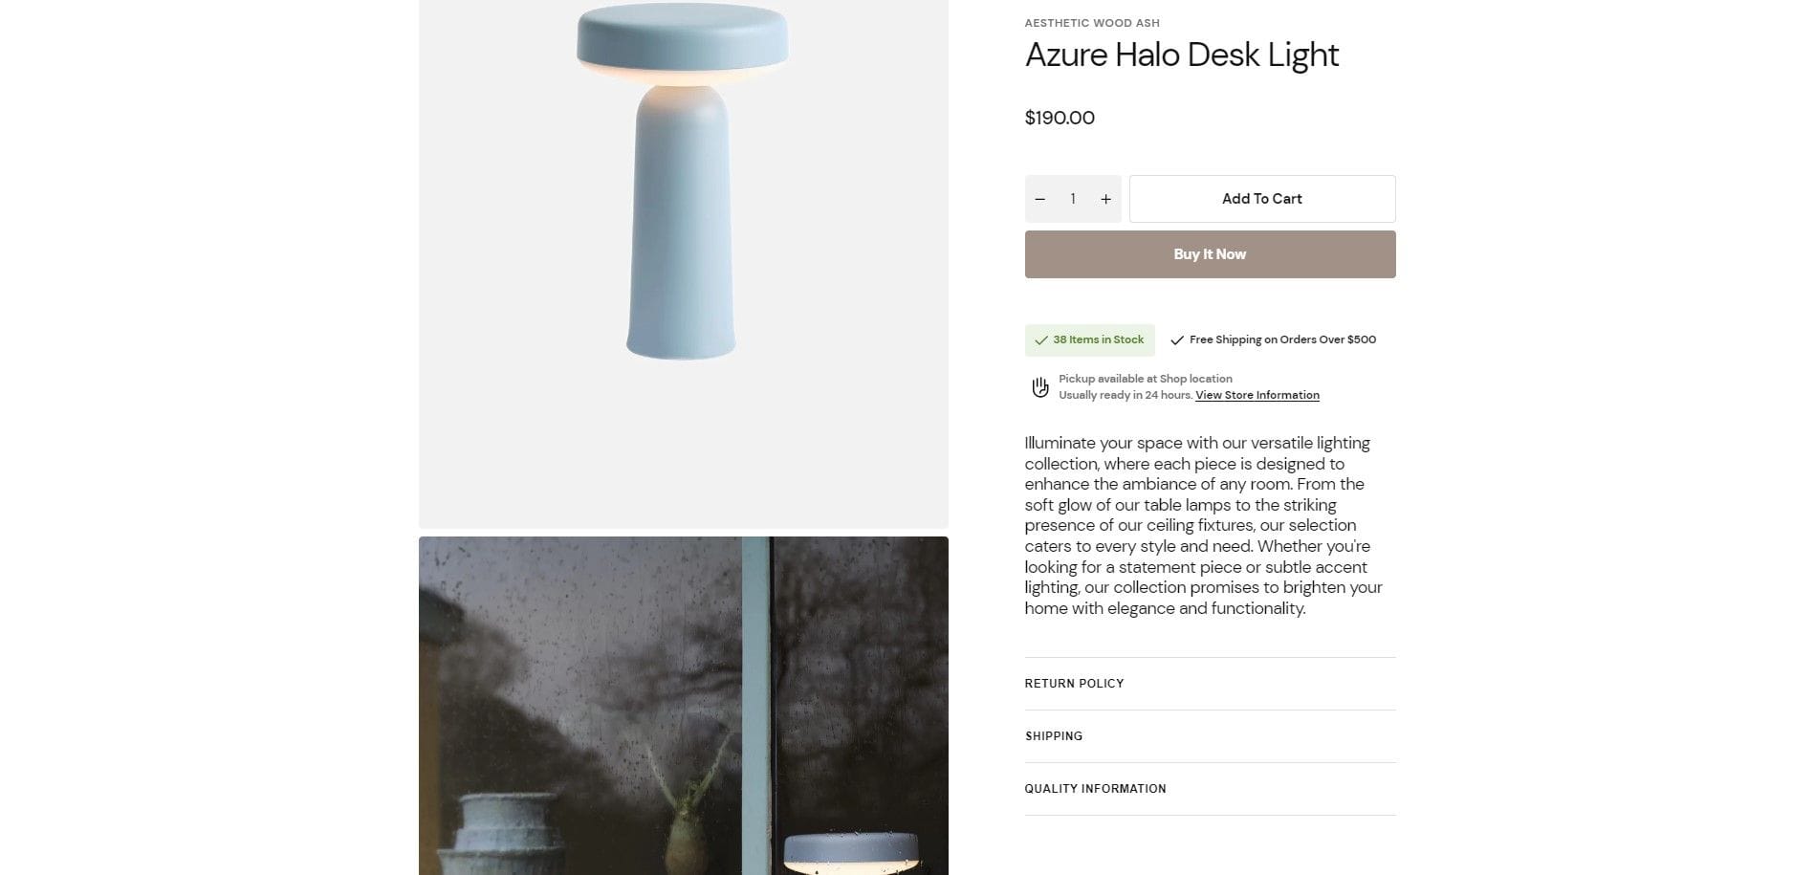Click the 38 Items in Stock badge
The image size is (1814, 875).
[x=1090, y=340]
